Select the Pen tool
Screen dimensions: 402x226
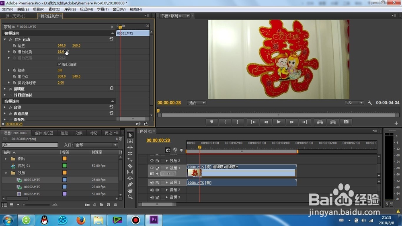(130, 185)
